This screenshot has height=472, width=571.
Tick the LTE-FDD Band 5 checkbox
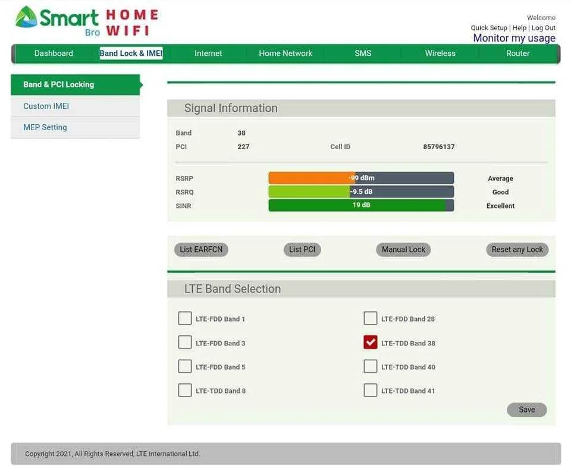point(185,366)
